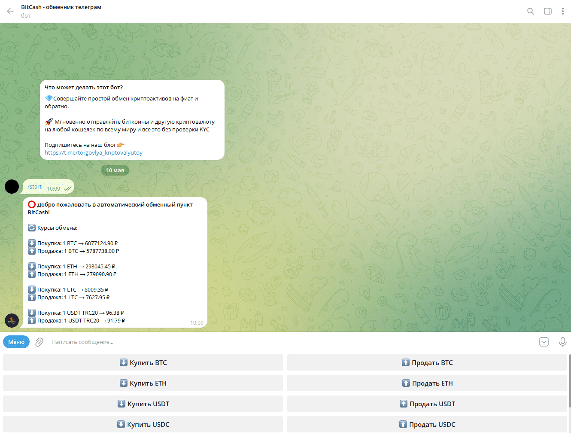Click text Подпишитесь на наш блог
The height and width of the screenshot is (435, 571).
(x=80, y=145)
